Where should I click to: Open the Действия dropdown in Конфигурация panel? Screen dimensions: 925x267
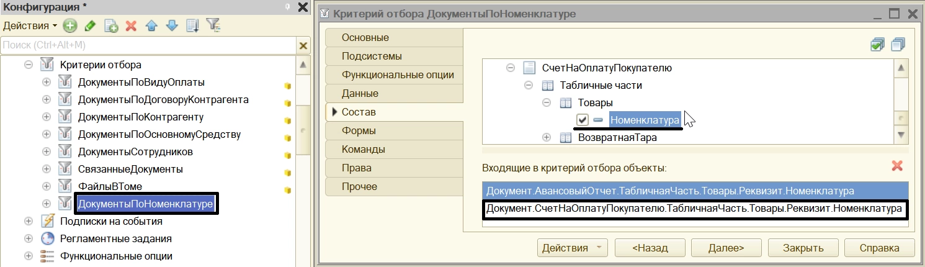point(30,26)
